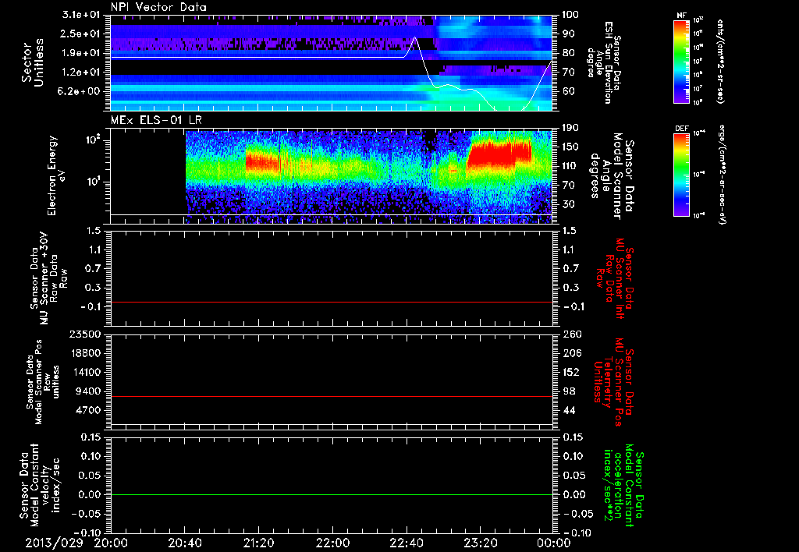Viewport: 799px width, 552px height.
Task: Click the red line in MU Scanner +30V panel
Action: point(332,302)
